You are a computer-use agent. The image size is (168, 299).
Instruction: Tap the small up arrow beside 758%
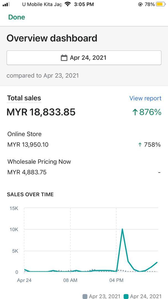[x=140, y=145]
